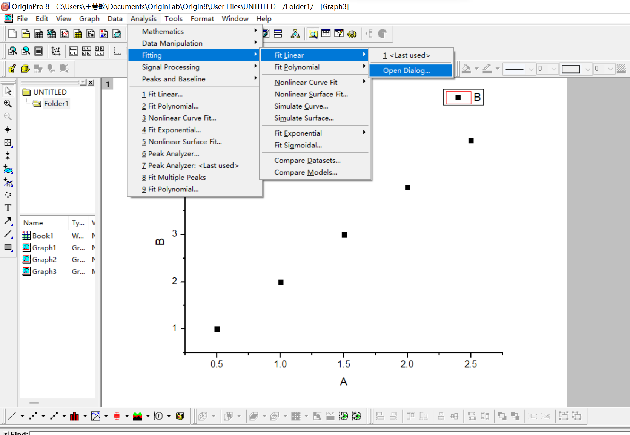Open the fill color dropdown arrow

pyautogui.click(x=476, y=69)
